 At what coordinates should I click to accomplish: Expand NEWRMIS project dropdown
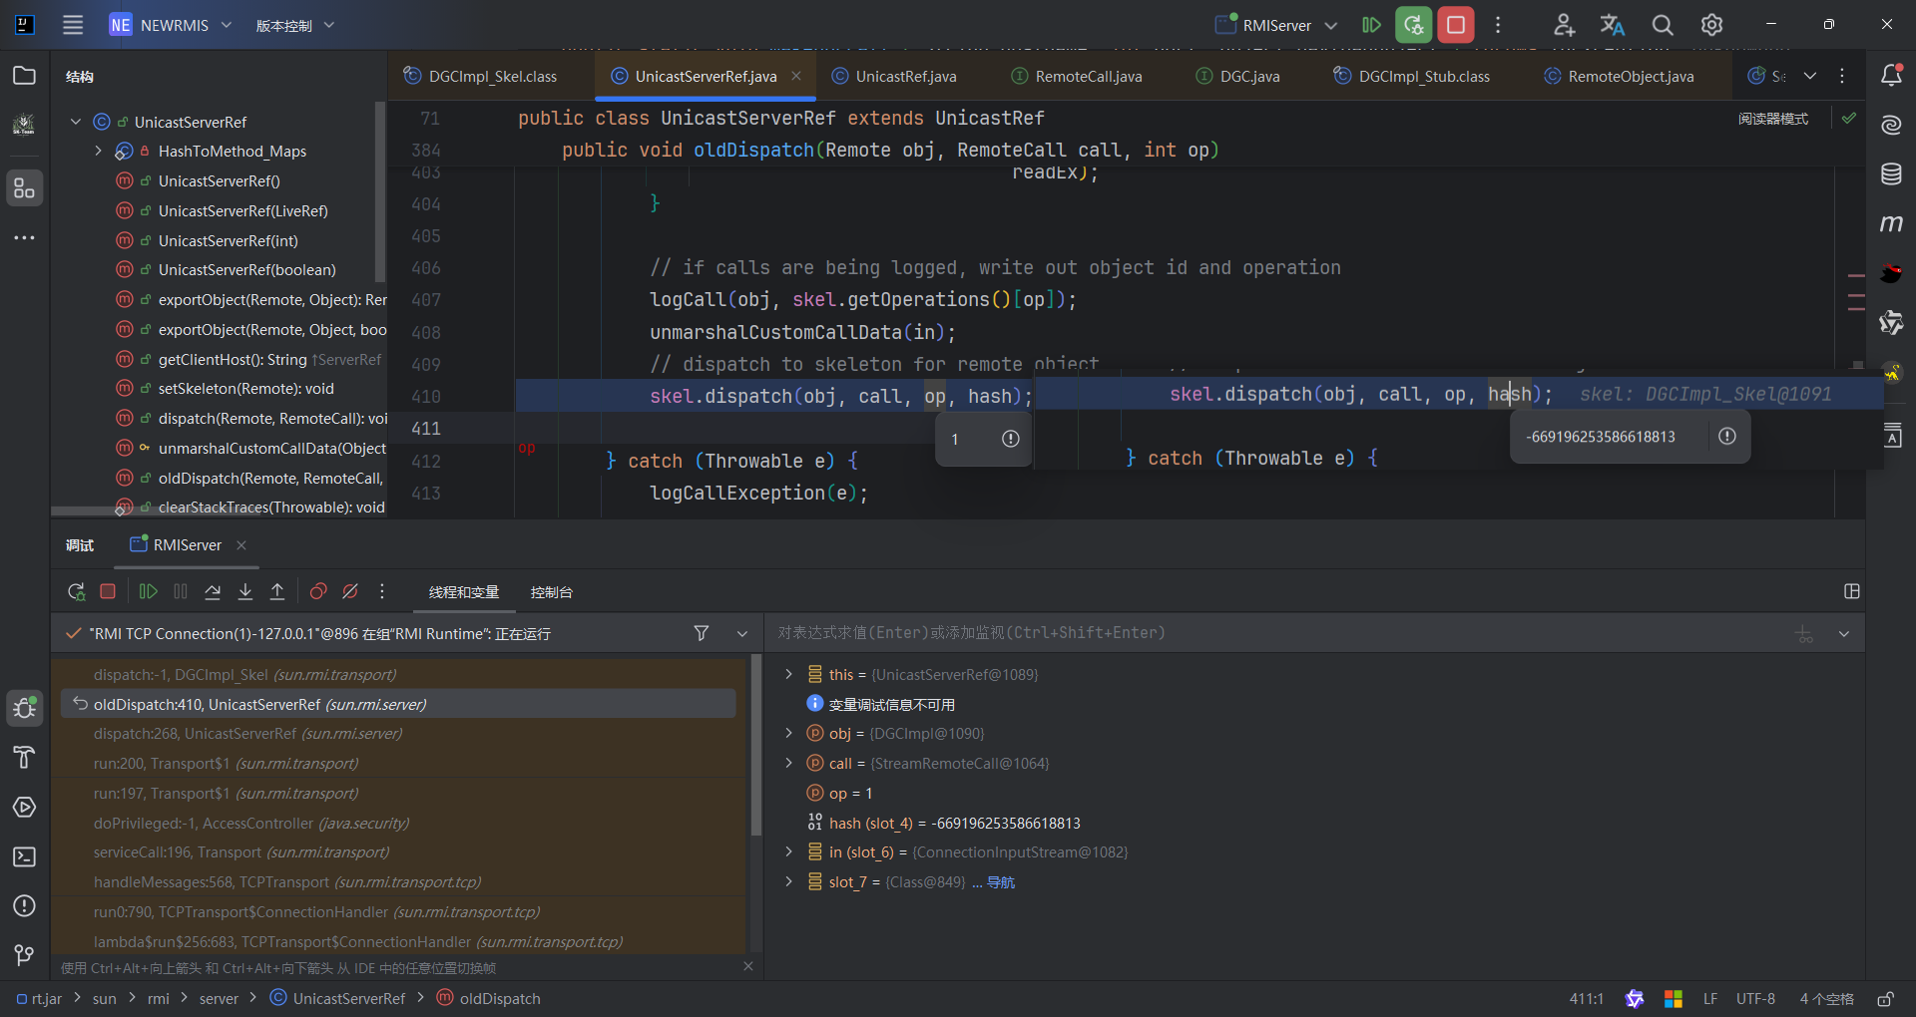tap(171, 25)
